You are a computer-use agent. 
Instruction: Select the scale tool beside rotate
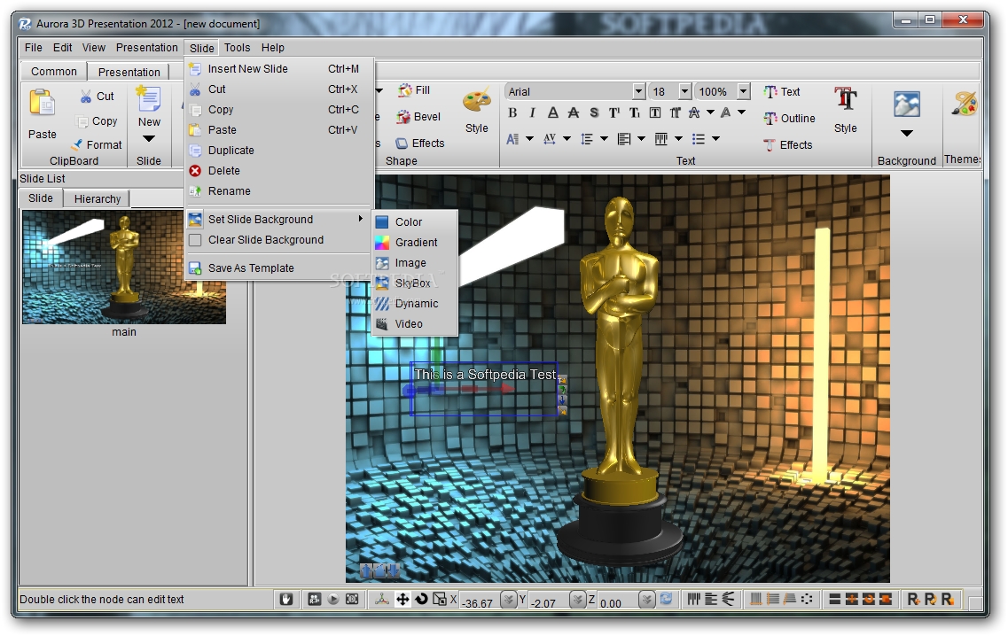(x=440, y=600)
